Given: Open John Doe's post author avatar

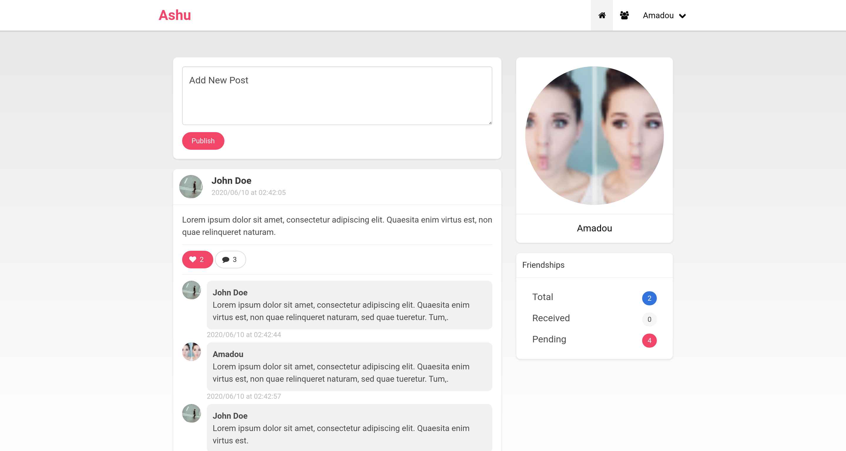Looking at the screenshot, I should point(191,186).
